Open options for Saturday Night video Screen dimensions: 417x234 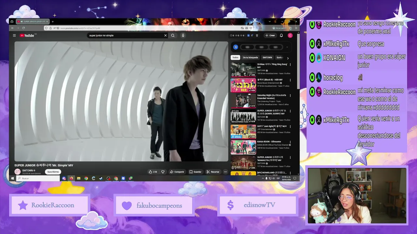[290, 96]
